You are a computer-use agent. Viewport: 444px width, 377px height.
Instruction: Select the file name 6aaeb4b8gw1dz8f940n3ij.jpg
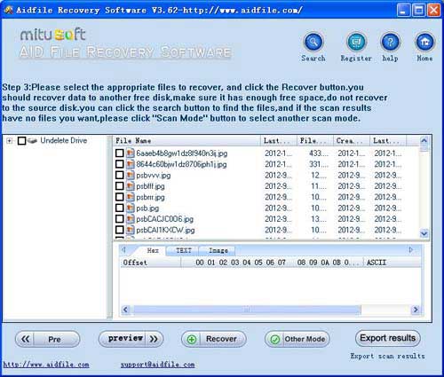coord(181,153)
